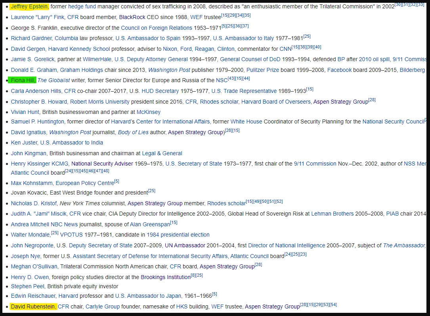Click the Alan Greenspan link
This screenshot has width=430, height=316.
coord(150,225)
